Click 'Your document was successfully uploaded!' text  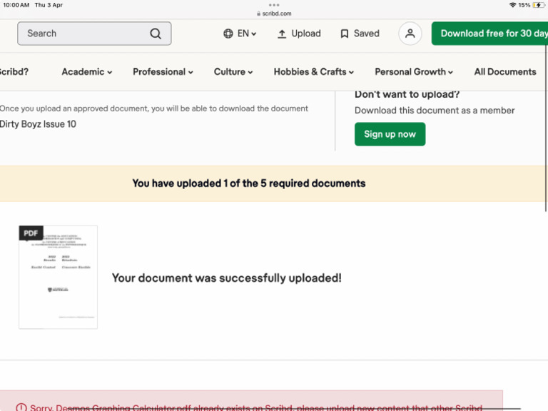226,278
